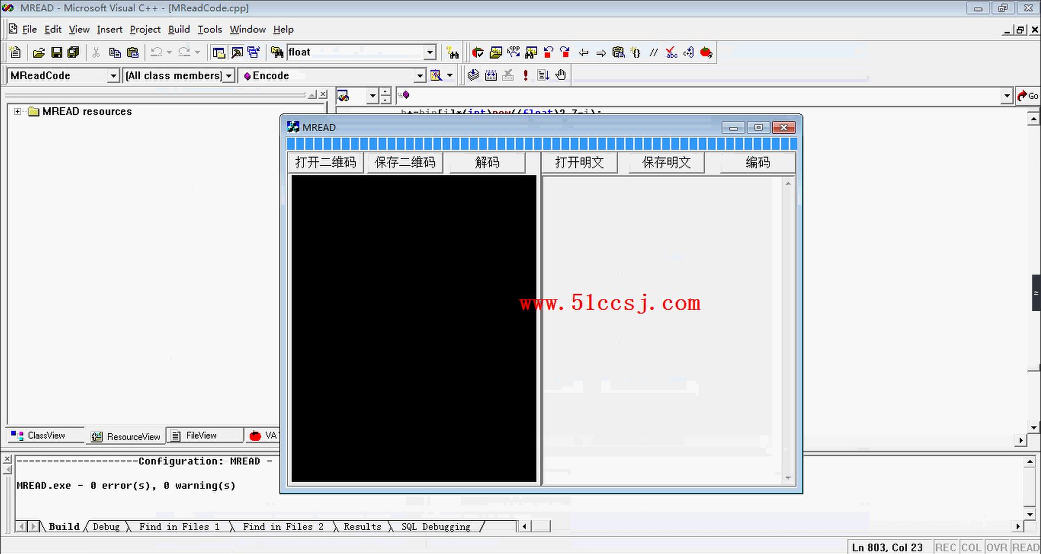
Task: Open the File menu
Action: point(29,29)
